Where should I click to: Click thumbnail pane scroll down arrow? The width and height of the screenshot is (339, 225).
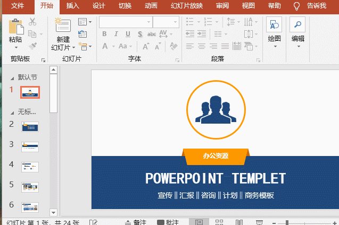(x=53, y=213)
